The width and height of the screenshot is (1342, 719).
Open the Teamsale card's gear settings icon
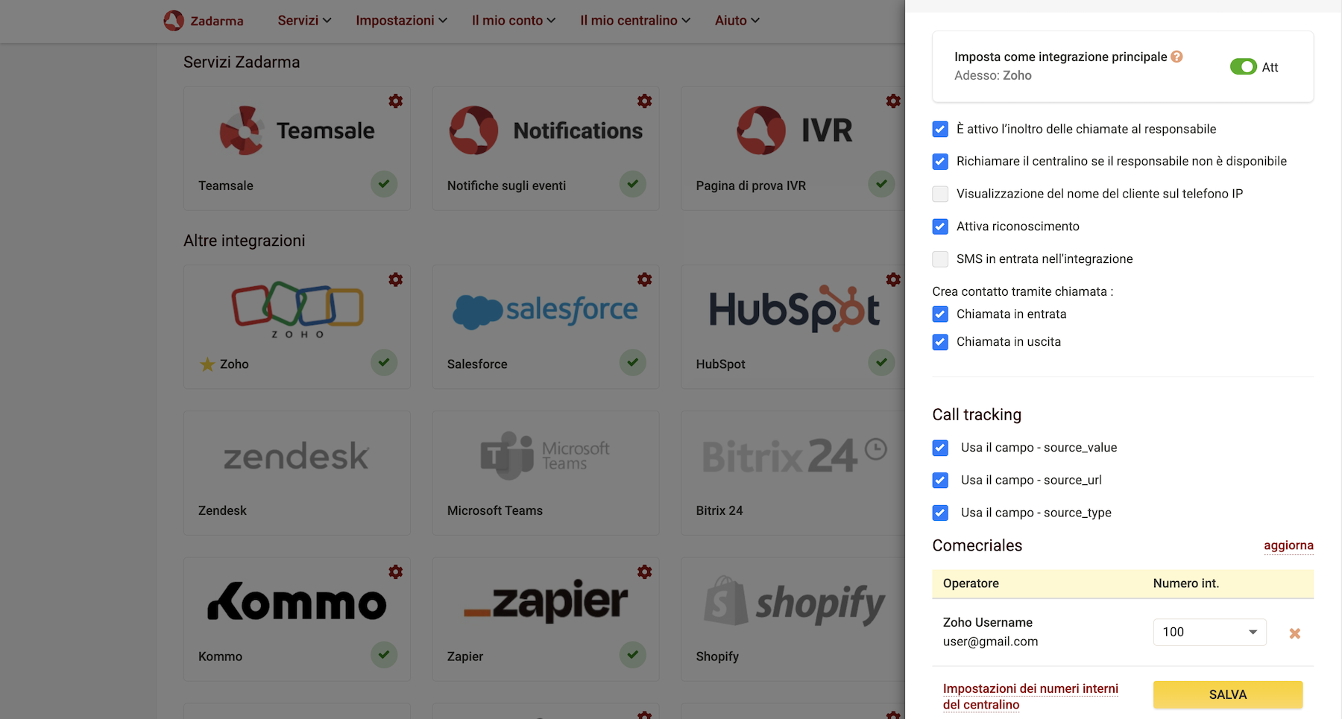point(396,101)
